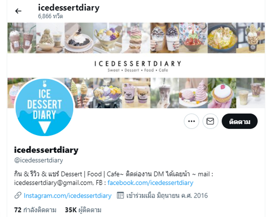Image resolution: width=272 pixels, height=217 pixels.
Task: Click the strawberry bingsu photo in header
Action: click(193, 38)
